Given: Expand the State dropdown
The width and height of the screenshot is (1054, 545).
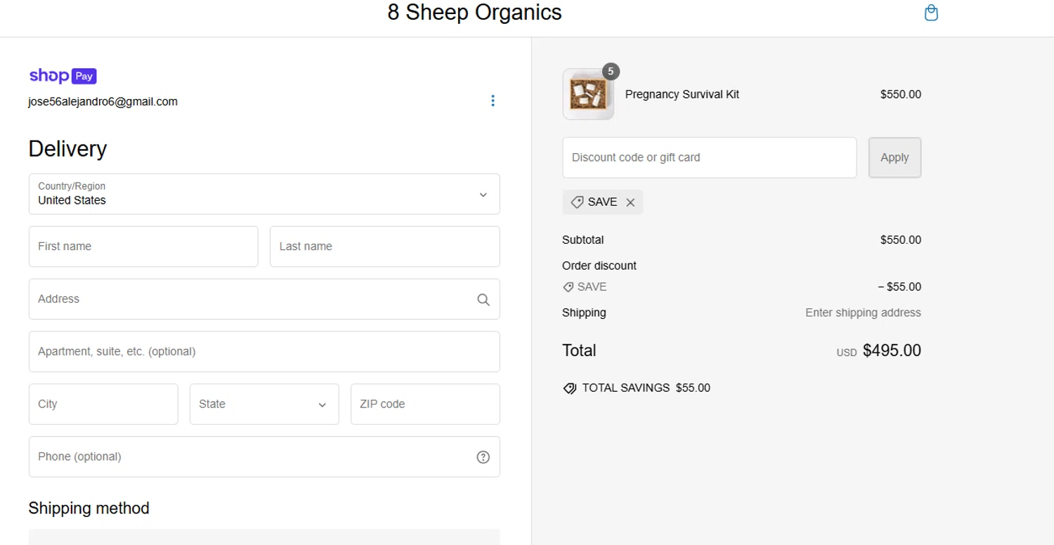Looking at the screenshot, I should click(264, 404).
